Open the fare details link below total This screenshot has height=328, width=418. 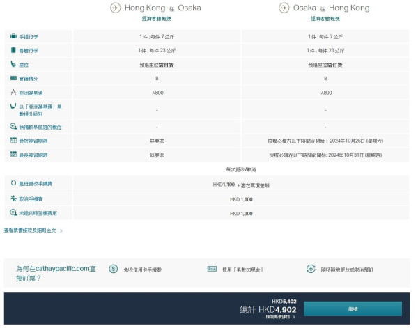pos(278,317)
